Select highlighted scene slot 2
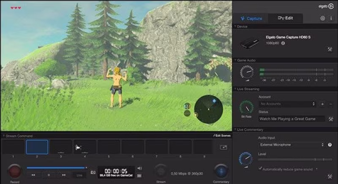The width and height of the screenshot is (338, 184). click(37, 147)
